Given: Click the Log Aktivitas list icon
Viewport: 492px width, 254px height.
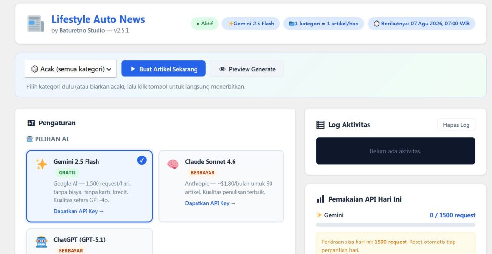Looking at the screenshot, I should click(320, 125).
